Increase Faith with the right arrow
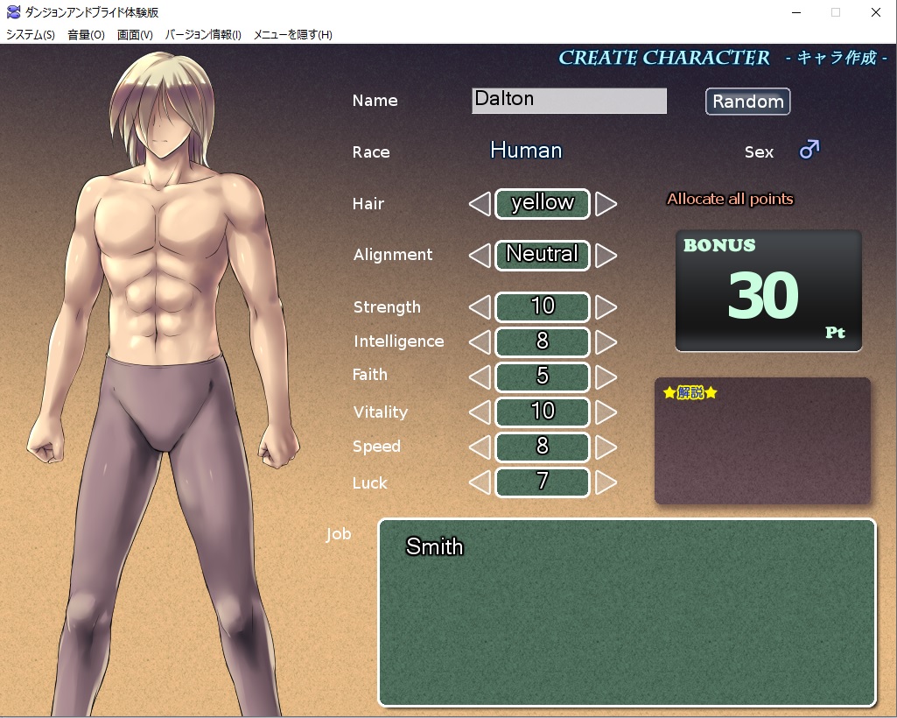 pos(606,377)
